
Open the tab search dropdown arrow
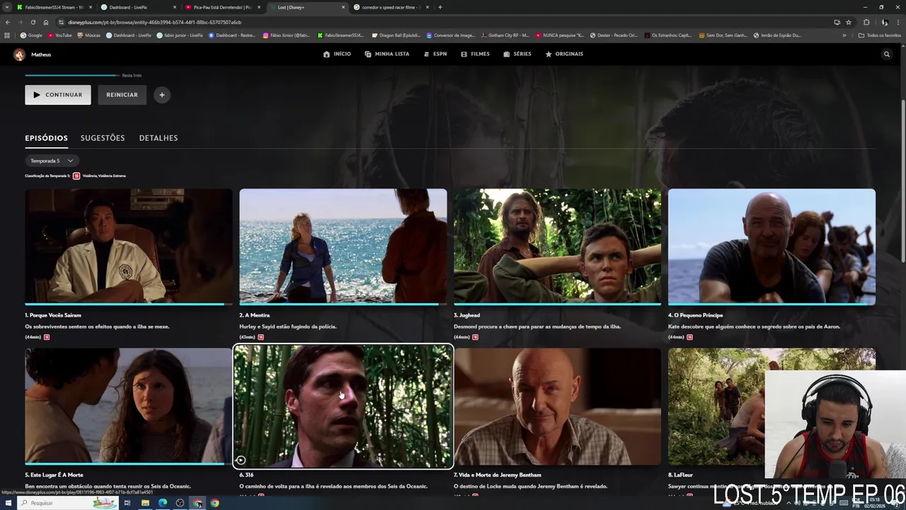pos(8,7)
